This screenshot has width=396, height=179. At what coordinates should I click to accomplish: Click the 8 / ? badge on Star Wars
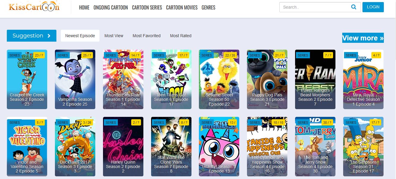[x=184, y=123]
